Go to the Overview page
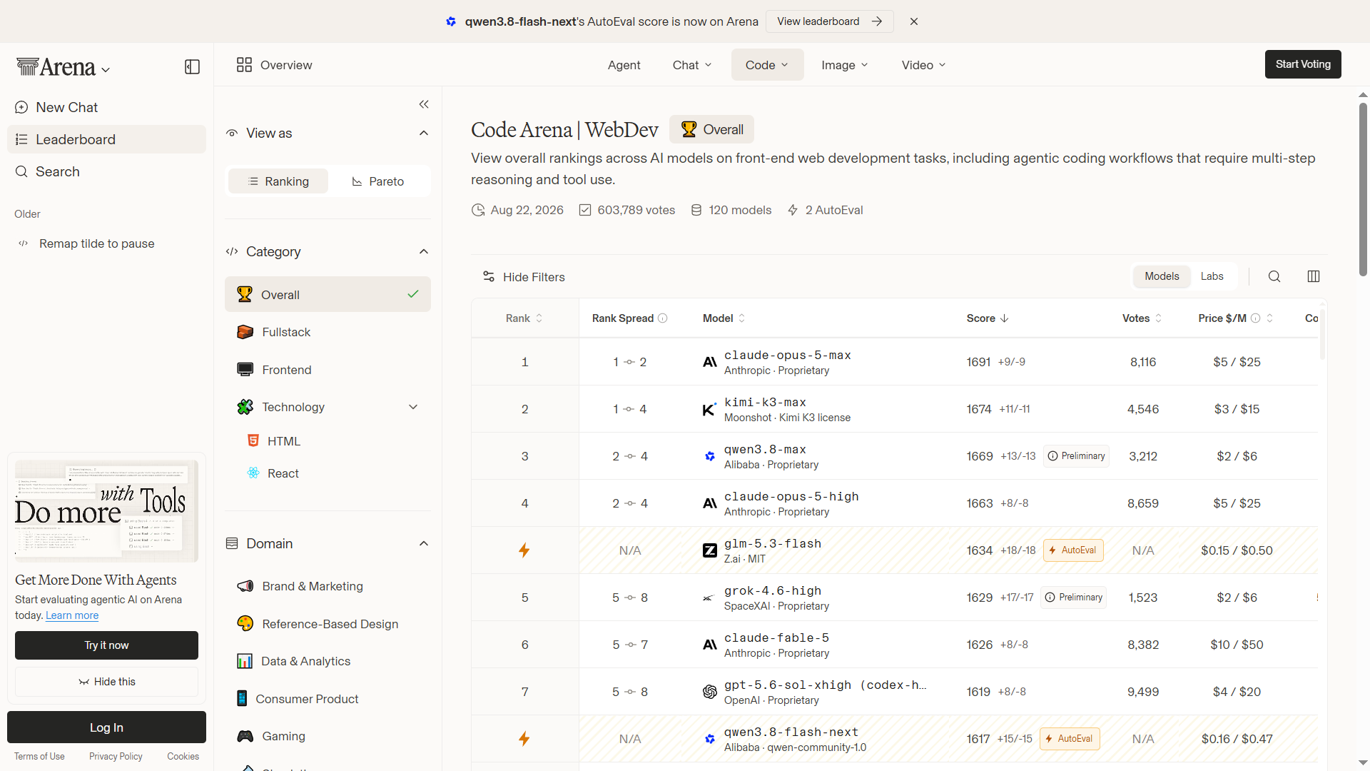This screenshot has width=1370, height=771. pos(275,65)
